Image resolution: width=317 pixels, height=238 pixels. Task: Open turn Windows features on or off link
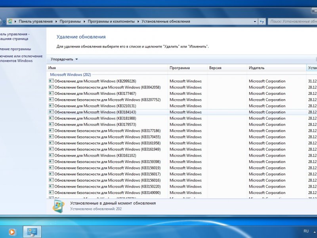tap(21, 58)
